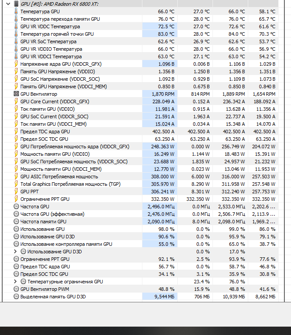291x335 pixels.
Task: Click lightning icon beside Напряжение ядра GPU (VDDCR_GFX)
Action: coord(16,64)
